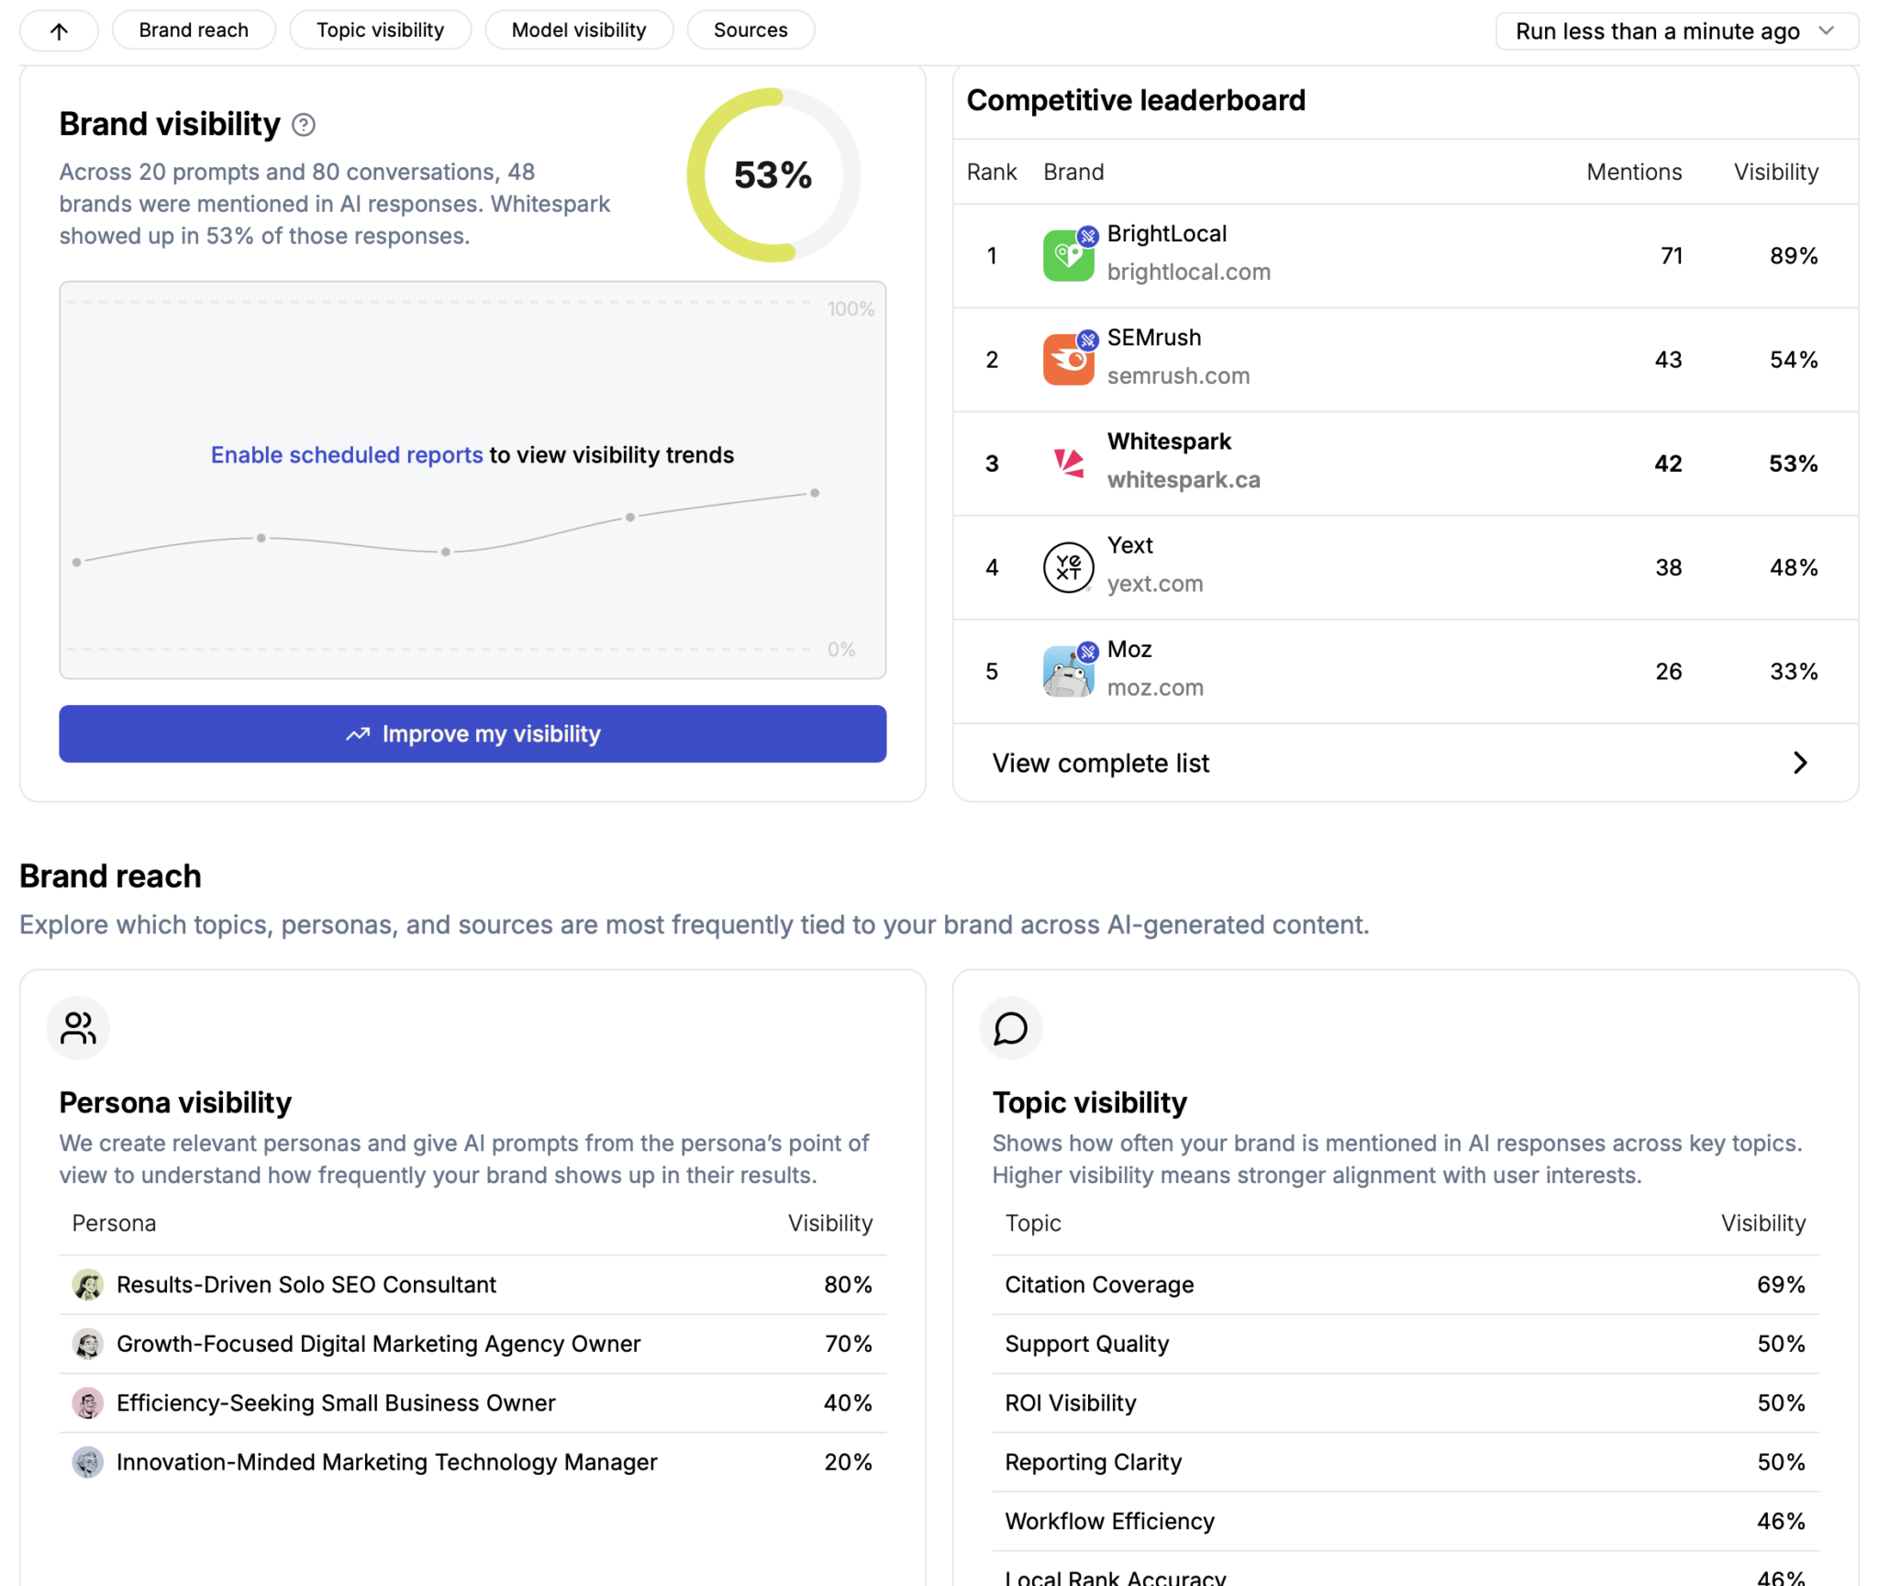Screen dimensions: 1879x1586
Task: Select the Efficiency-Seeking Small Business Owner row
Action: click(473, 1403)
